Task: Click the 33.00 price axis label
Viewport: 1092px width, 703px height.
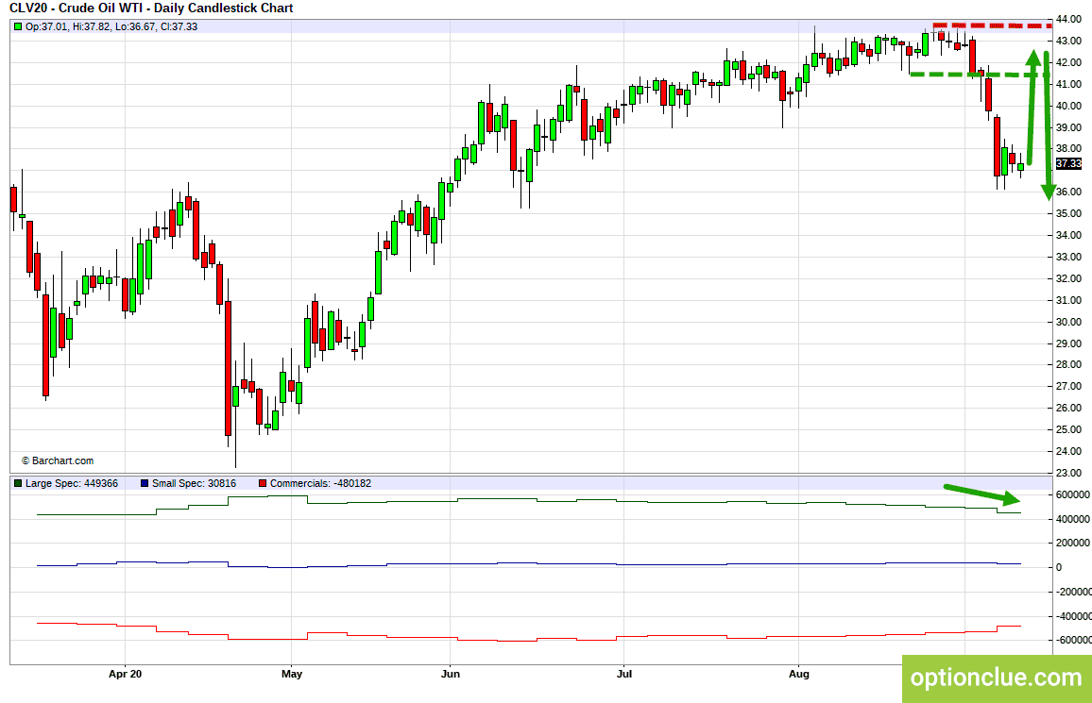Action: pos(1069,258)
